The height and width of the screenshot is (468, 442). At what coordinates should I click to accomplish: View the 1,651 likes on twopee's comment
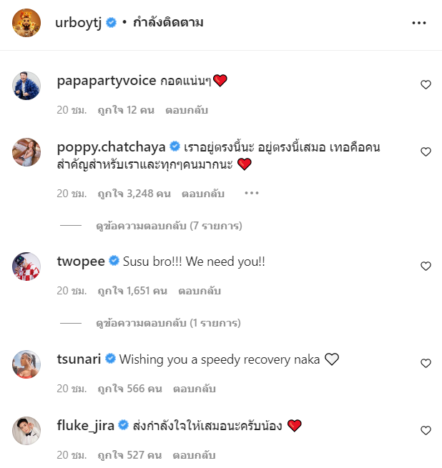coord(132,291)
